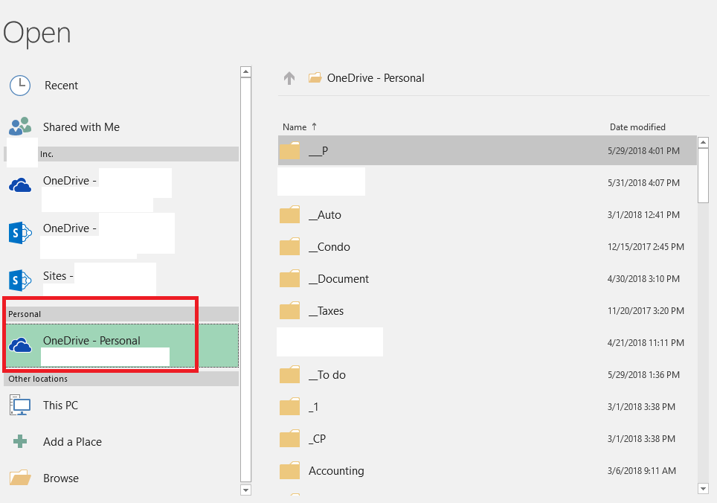Click OneDrive - Personal breadcrumb path
Viewport: 717px width, 503px height.
click(x=376, y=78)
